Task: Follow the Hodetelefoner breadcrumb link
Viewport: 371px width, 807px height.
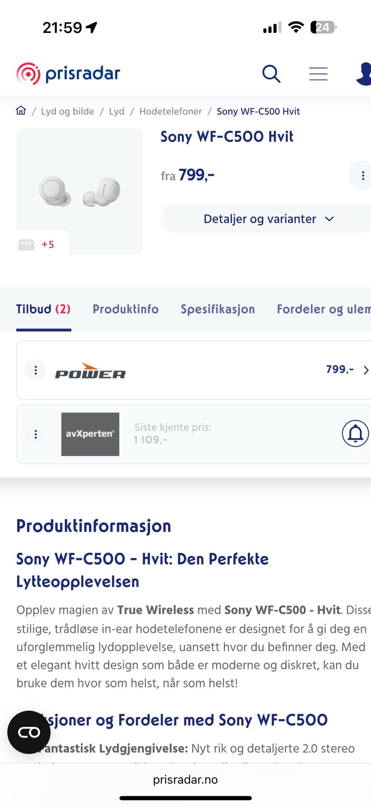Action: (170, 111)
